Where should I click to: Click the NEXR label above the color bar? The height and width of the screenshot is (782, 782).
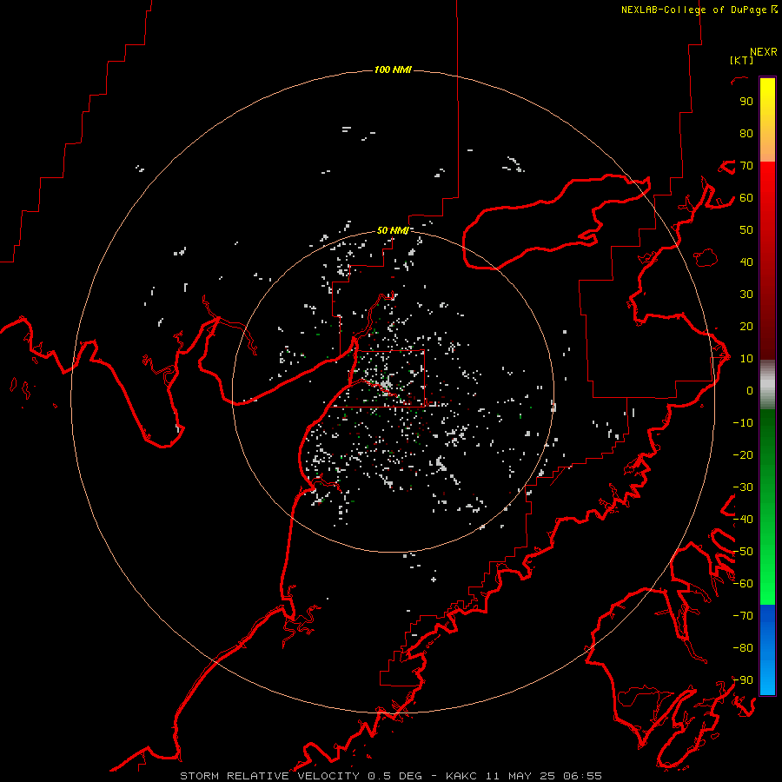coord(763,52)
